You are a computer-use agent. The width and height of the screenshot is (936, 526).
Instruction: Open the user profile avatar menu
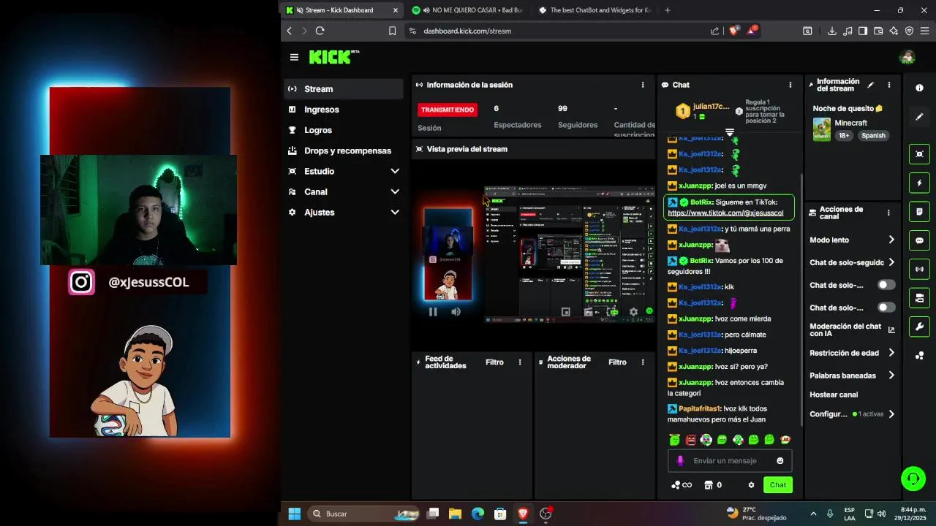pos(907,57)
